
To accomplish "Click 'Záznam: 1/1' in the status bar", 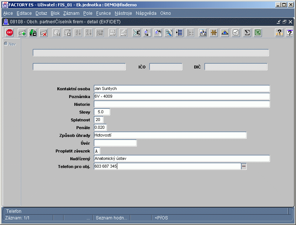I will 17,218.
